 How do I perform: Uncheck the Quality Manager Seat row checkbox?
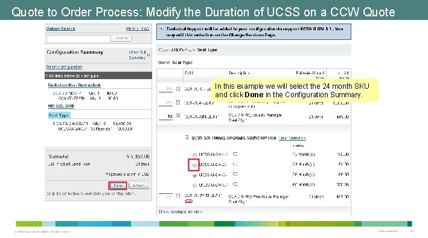[x=178, y=116]
